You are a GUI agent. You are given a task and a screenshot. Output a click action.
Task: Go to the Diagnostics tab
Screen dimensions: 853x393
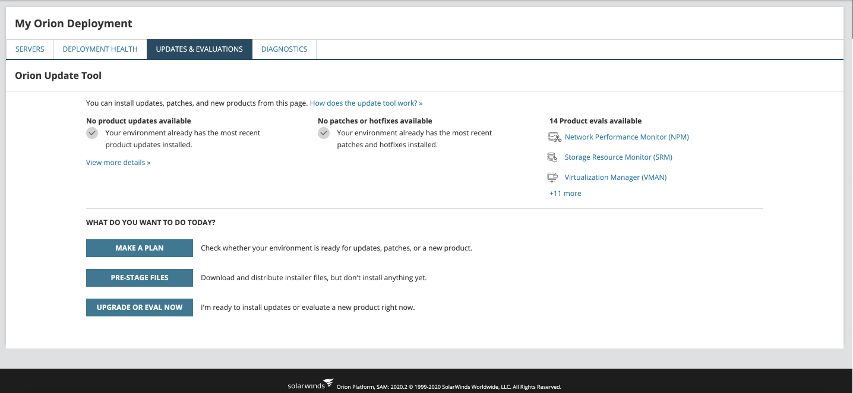point(284,49)
